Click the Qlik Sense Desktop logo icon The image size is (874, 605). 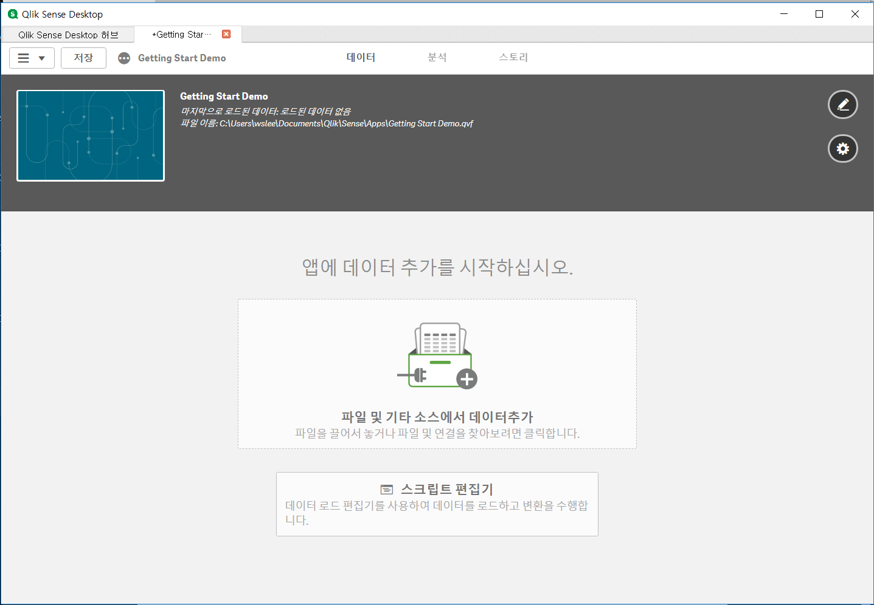coord(13,14)
